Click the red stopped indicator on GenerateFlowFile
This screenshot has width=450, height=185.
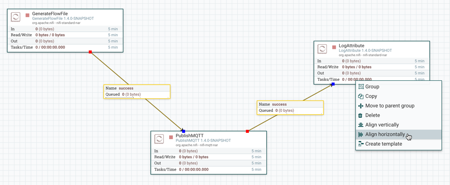pos(28,16)
